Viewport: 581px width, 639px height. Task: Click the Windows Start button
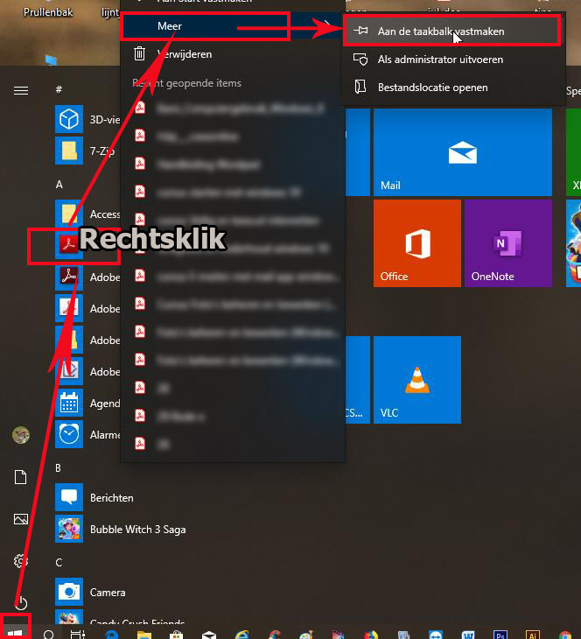15,628
